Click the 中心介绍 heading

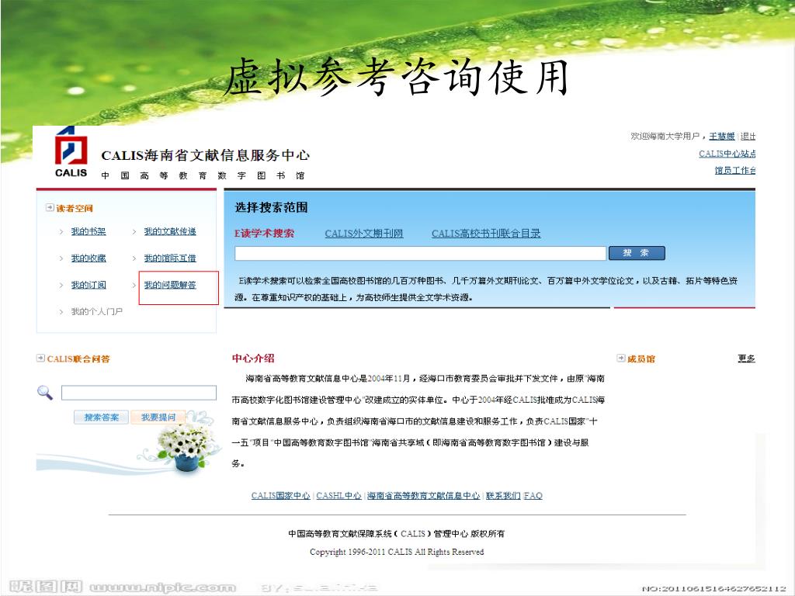pos(253,358)
